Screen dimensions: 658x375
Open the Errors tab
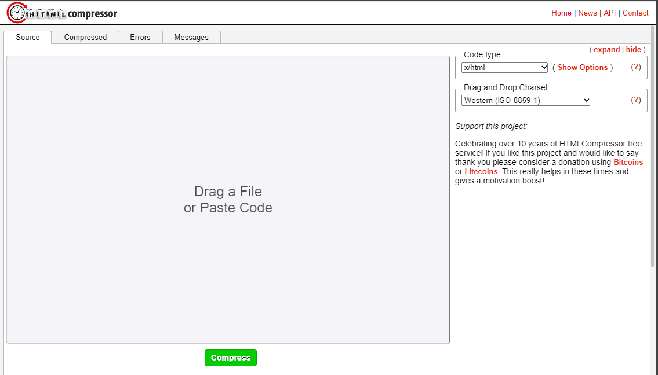pyautogui.click(x=140, y=37)
